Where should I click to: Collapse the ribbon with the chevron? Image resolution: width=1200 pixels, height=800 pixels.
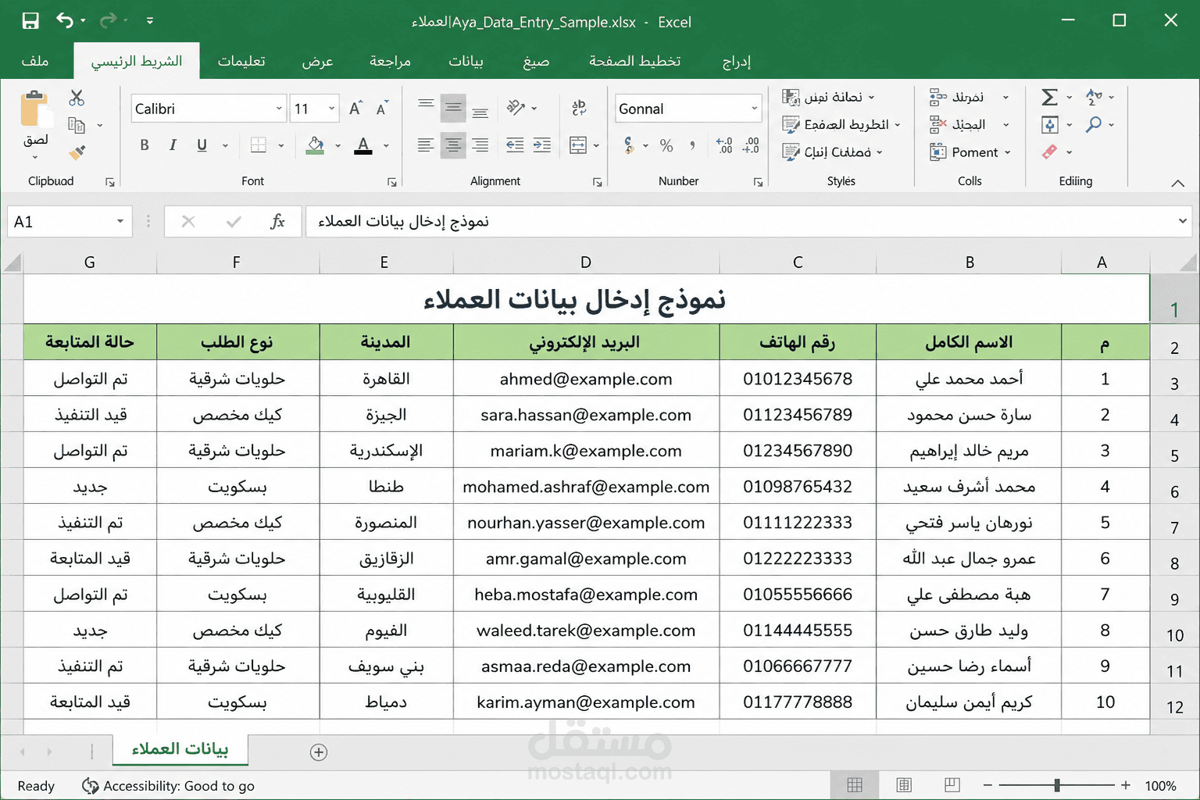(x=1178, y=183)
